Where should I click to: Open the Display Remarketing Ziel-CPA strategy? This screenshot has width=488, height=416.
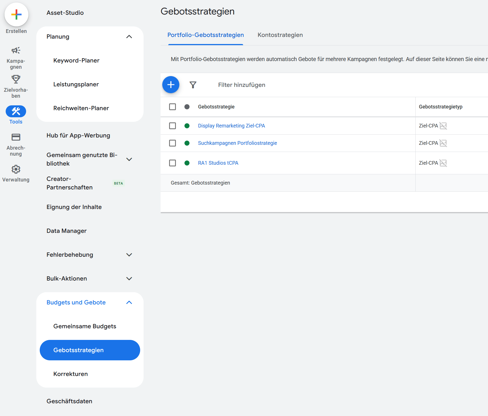coord(231,126)
